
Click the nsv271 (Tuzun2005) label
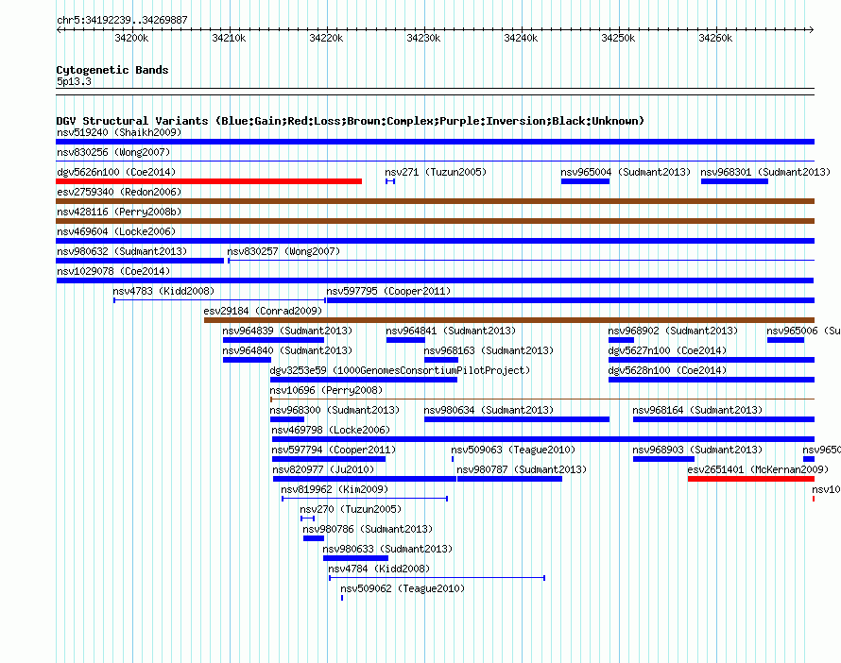coord(436,172)
